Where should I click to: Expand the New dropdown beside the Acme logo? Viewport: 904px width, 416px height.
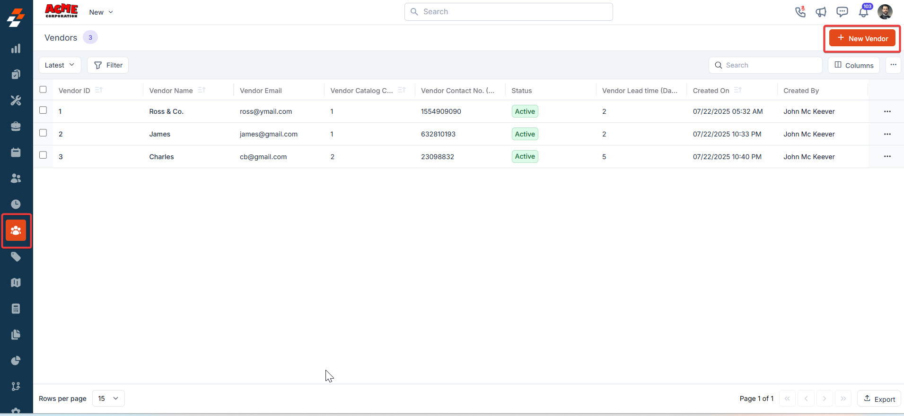tap(101, 12)
